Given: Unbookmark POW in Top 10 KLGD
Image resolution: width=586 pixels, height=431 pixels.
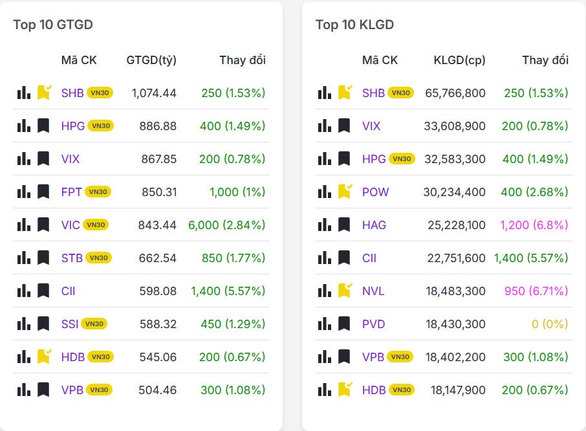Looking at the screenshot, I should [x=344, y=192].
